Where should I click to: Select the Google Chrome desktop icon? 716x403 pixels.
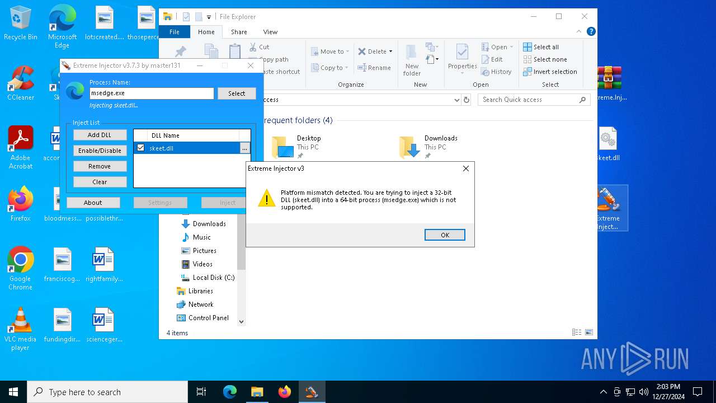point(21,269)
